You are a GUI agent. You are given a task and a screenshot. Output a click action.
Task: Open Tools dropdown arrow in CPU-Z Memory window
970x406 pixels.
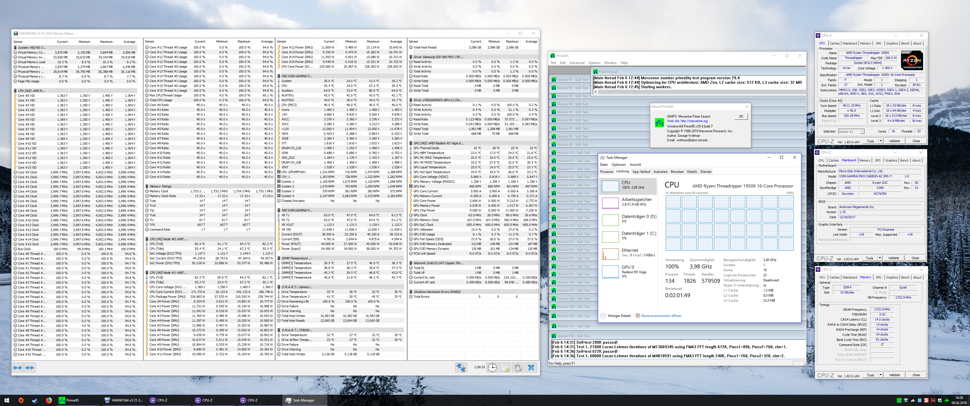(880, 375)
